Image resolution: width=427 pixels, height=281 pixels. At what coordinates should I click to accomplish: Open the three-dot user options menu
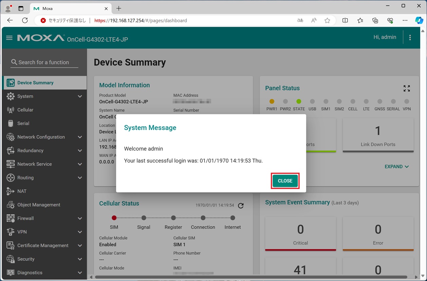[410, 38]
